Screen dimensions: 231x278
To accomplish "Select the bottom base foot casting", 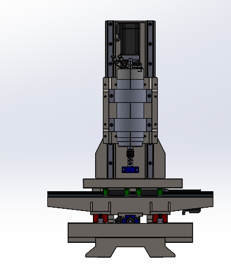I will (x=130, y=247).
